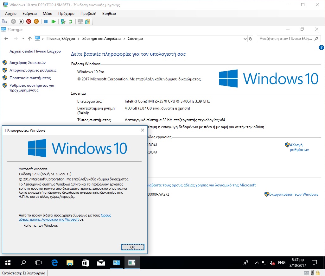Click the last toolbar icon after enhanced session
The width and height of the screenshot is (325, 276).
88,22
